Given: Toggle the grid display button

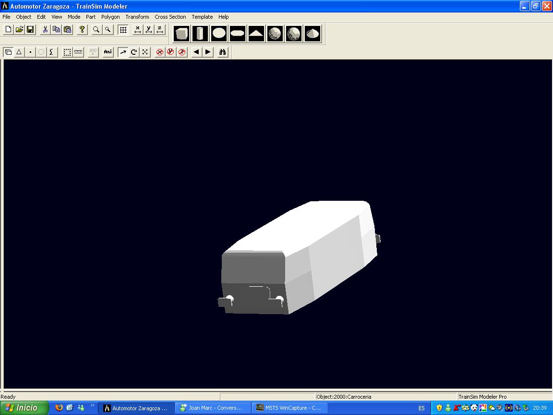Looking at the screenshot, I should (x=123, y=30).
